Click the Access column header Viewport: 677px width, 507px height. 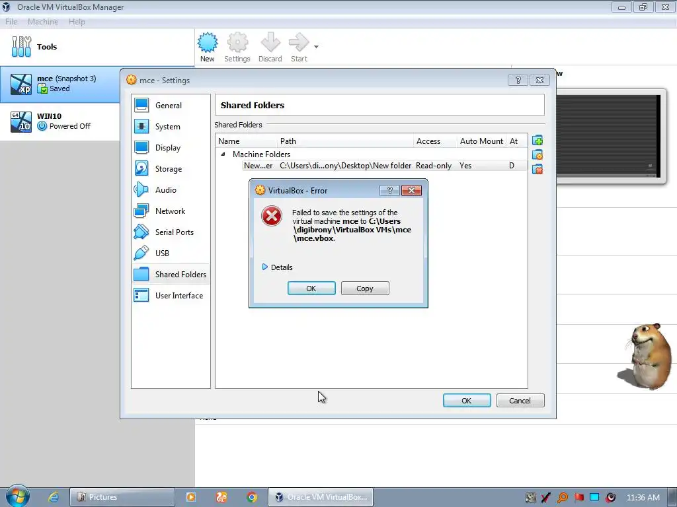435,141
